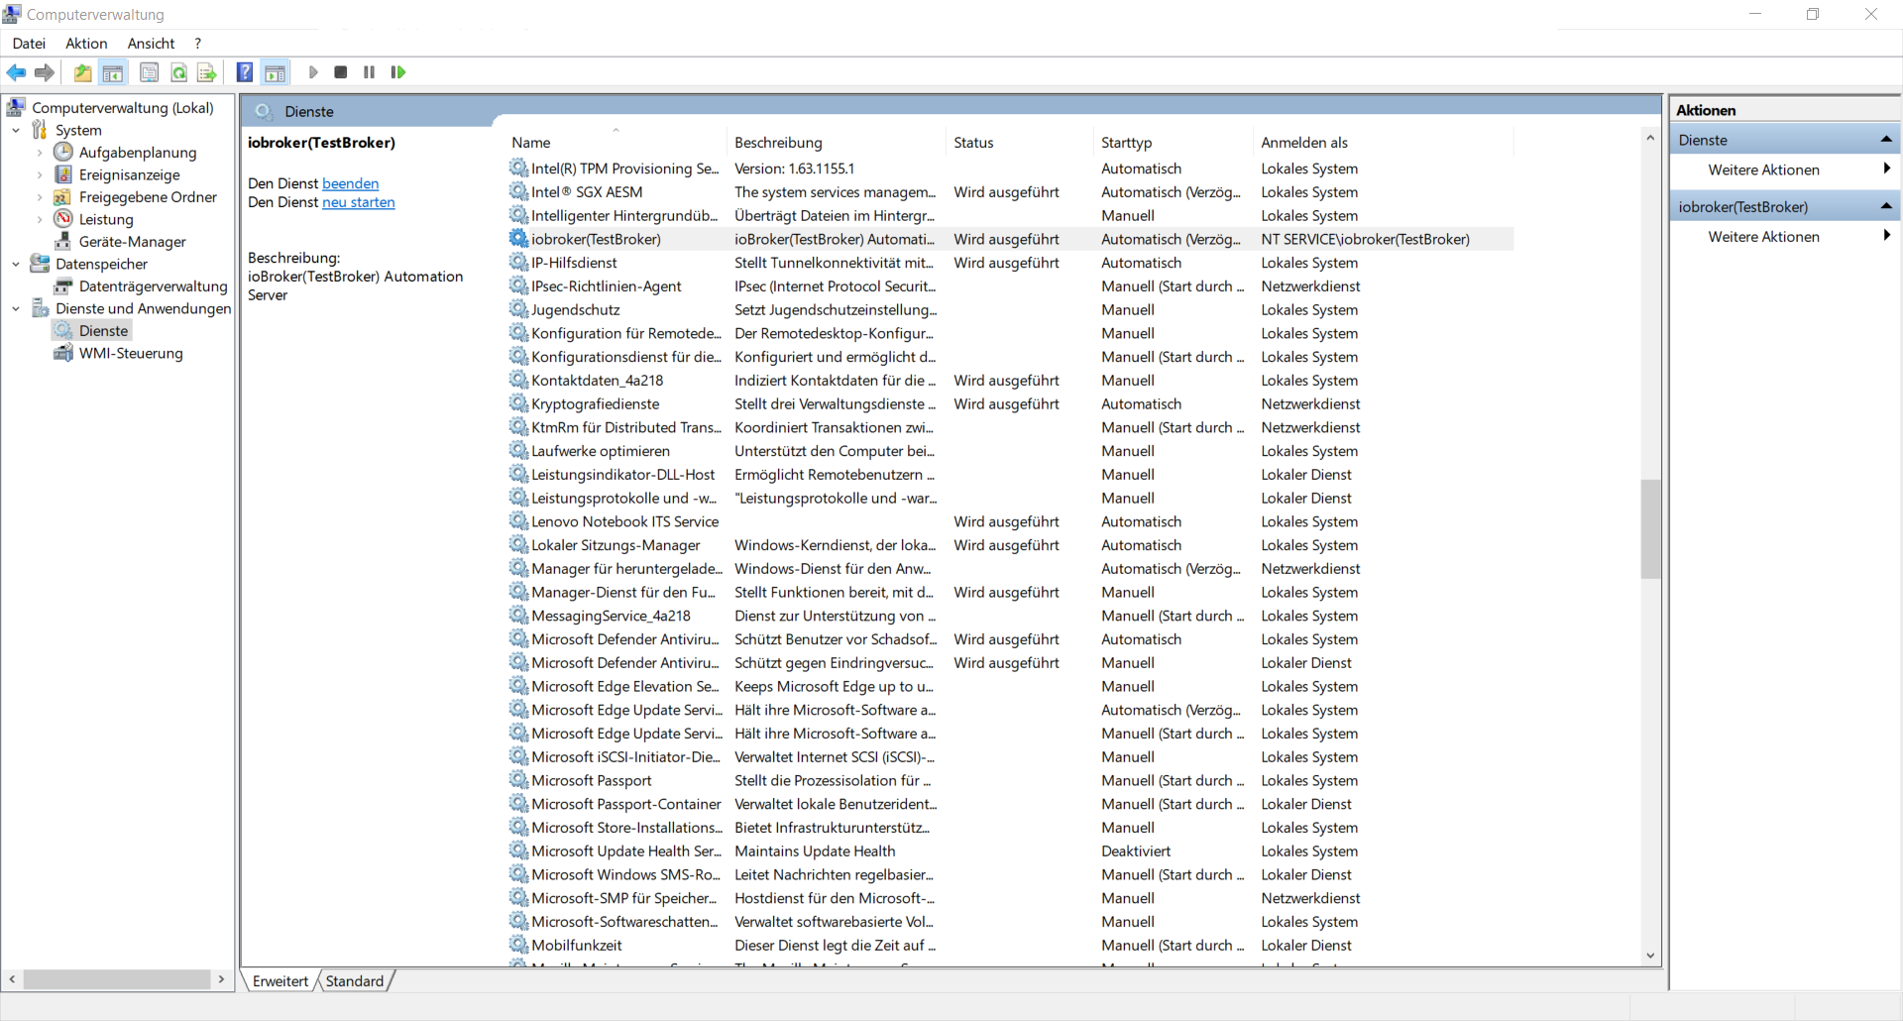
Task: Toggle the console tree toolbar icon
Action: [x=113, y=72]
